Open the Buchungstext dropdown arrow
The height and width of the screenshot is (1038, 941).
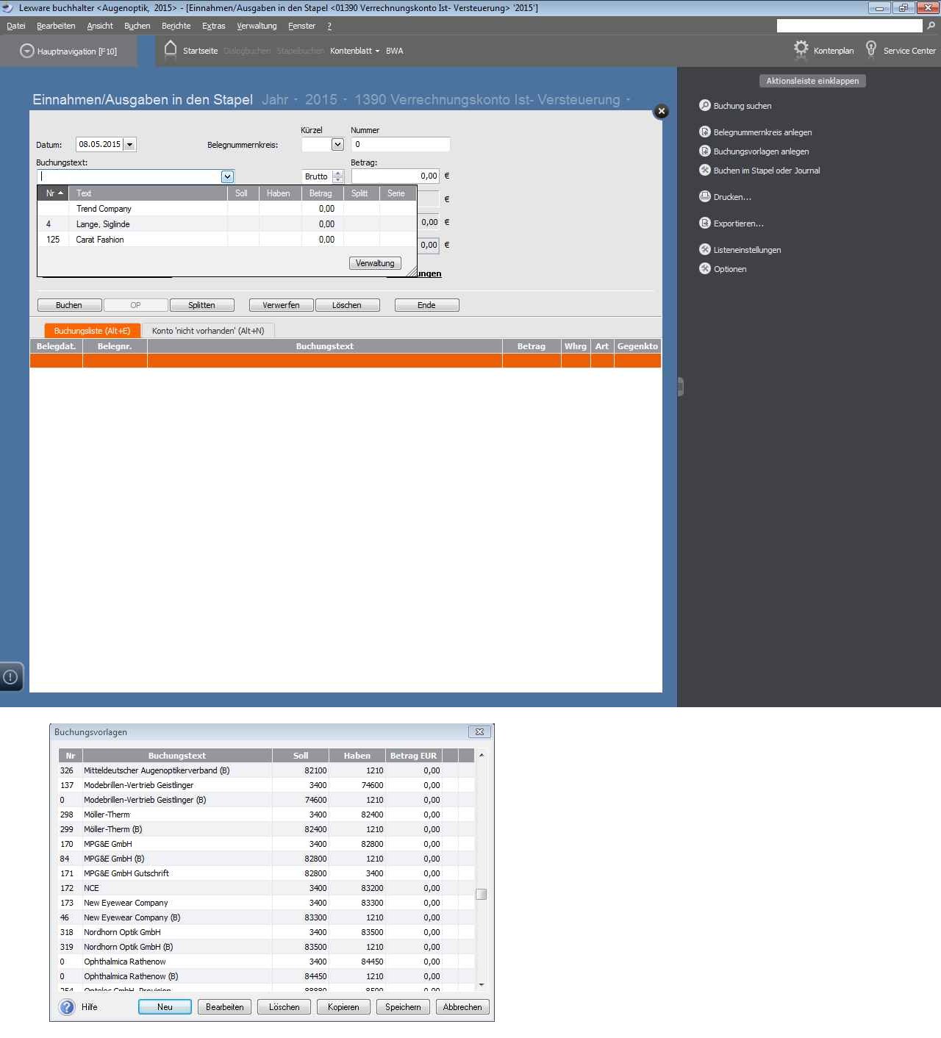pos(227,176)
